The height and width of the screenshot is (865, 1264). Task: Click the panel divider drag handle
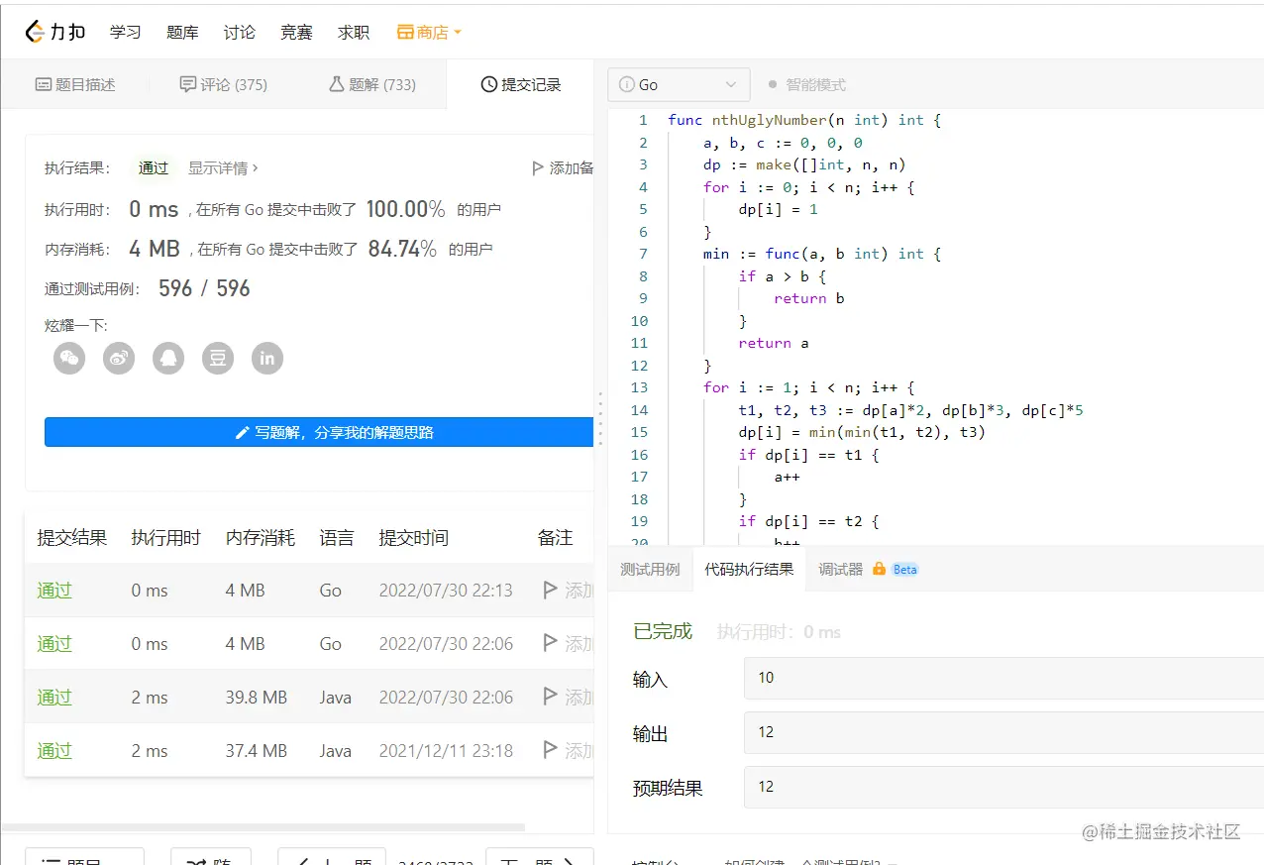[599, 419]
